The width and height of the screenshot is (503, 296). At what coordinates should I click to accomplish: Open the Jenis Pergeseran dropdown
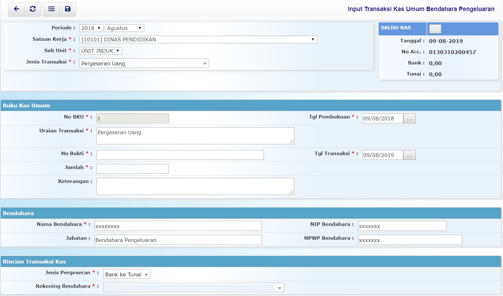127,274
